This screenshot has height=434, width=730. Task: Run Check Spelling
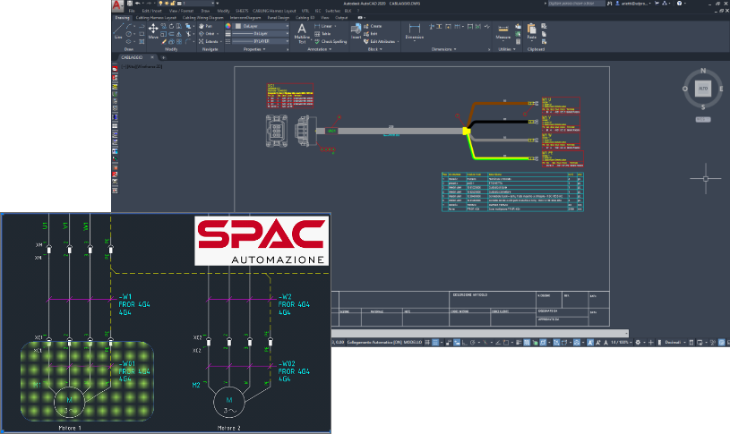(x=331, y=41)
